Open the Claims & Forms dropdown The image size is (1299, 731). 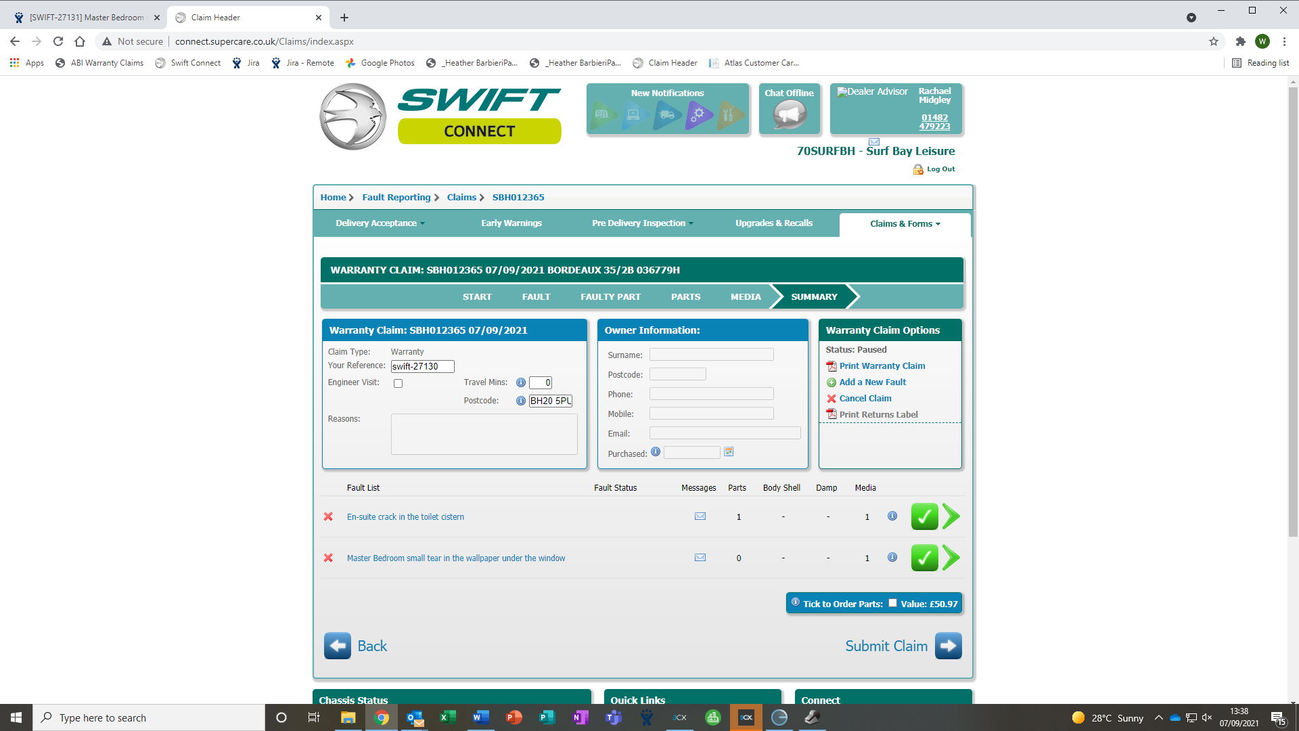[x=905, y=224]
